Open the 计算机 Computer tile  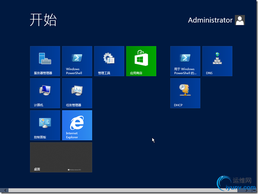(45, 93)
